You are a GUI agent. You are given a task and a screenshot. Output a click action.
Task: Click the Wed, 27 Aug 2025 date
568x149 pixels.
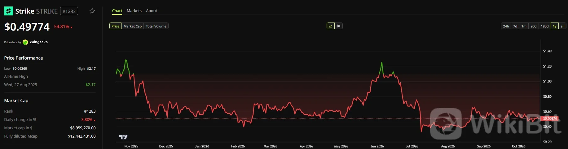20,85
